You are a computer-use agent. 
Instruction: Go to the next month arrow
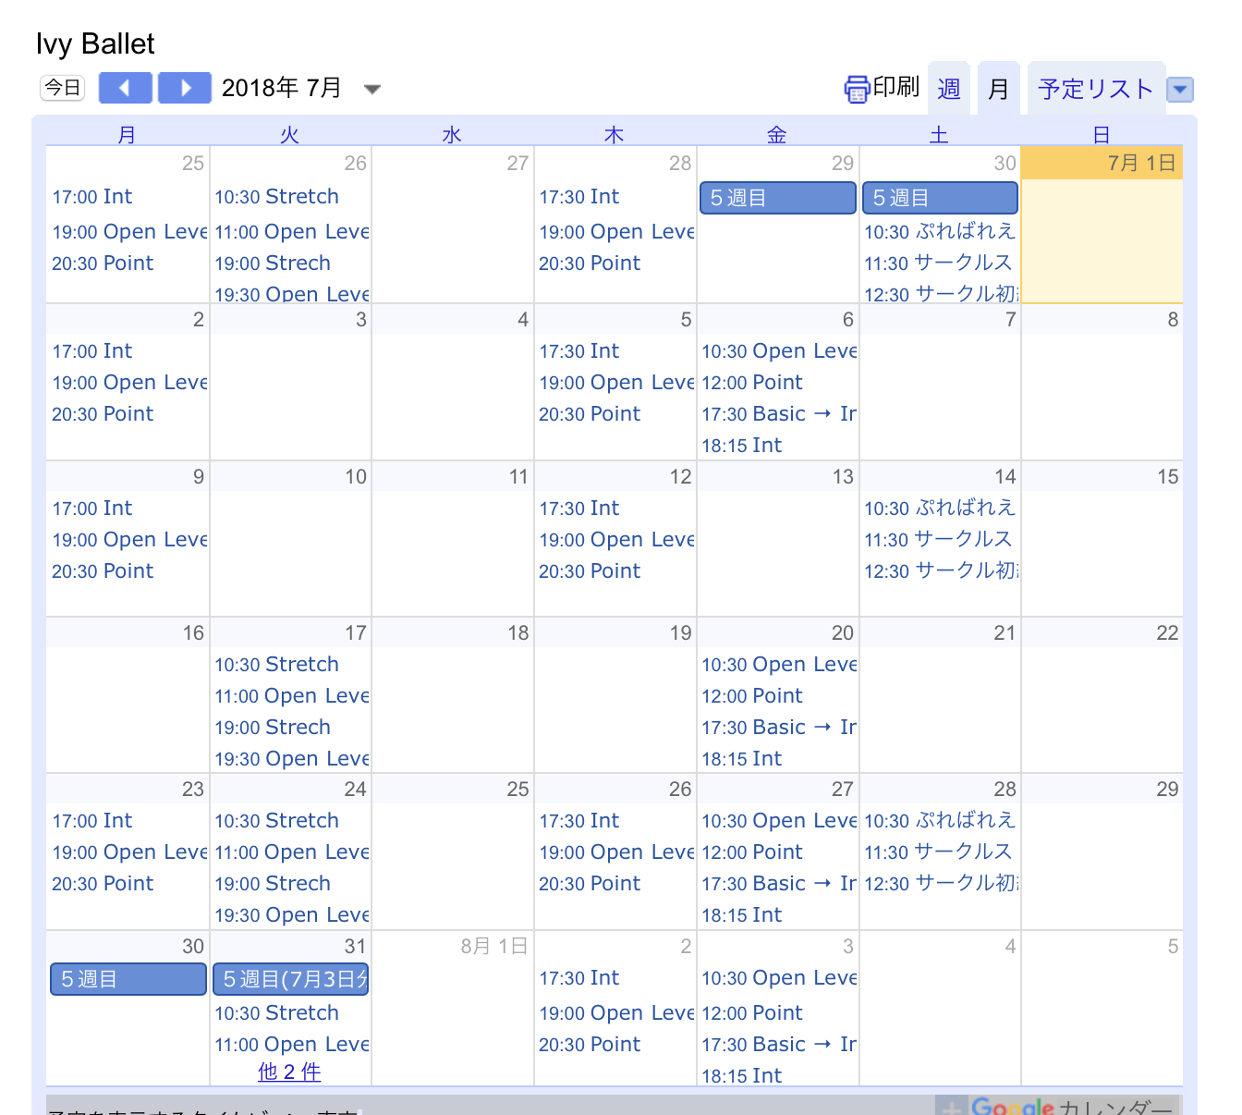click(185, 88)
